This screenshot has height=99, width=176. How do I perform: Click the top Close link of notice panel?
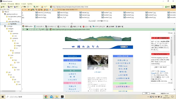[170, 33]
